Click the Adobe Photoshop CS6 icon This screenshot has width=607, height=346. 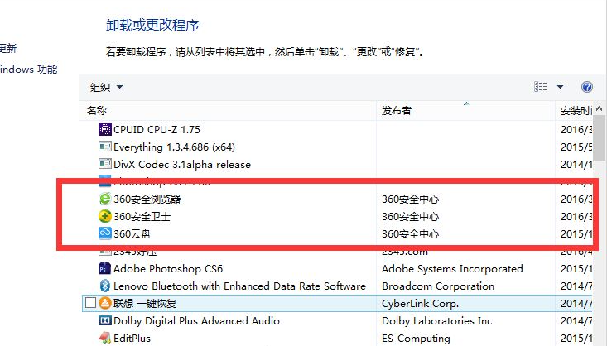click(x=104, y=269)
